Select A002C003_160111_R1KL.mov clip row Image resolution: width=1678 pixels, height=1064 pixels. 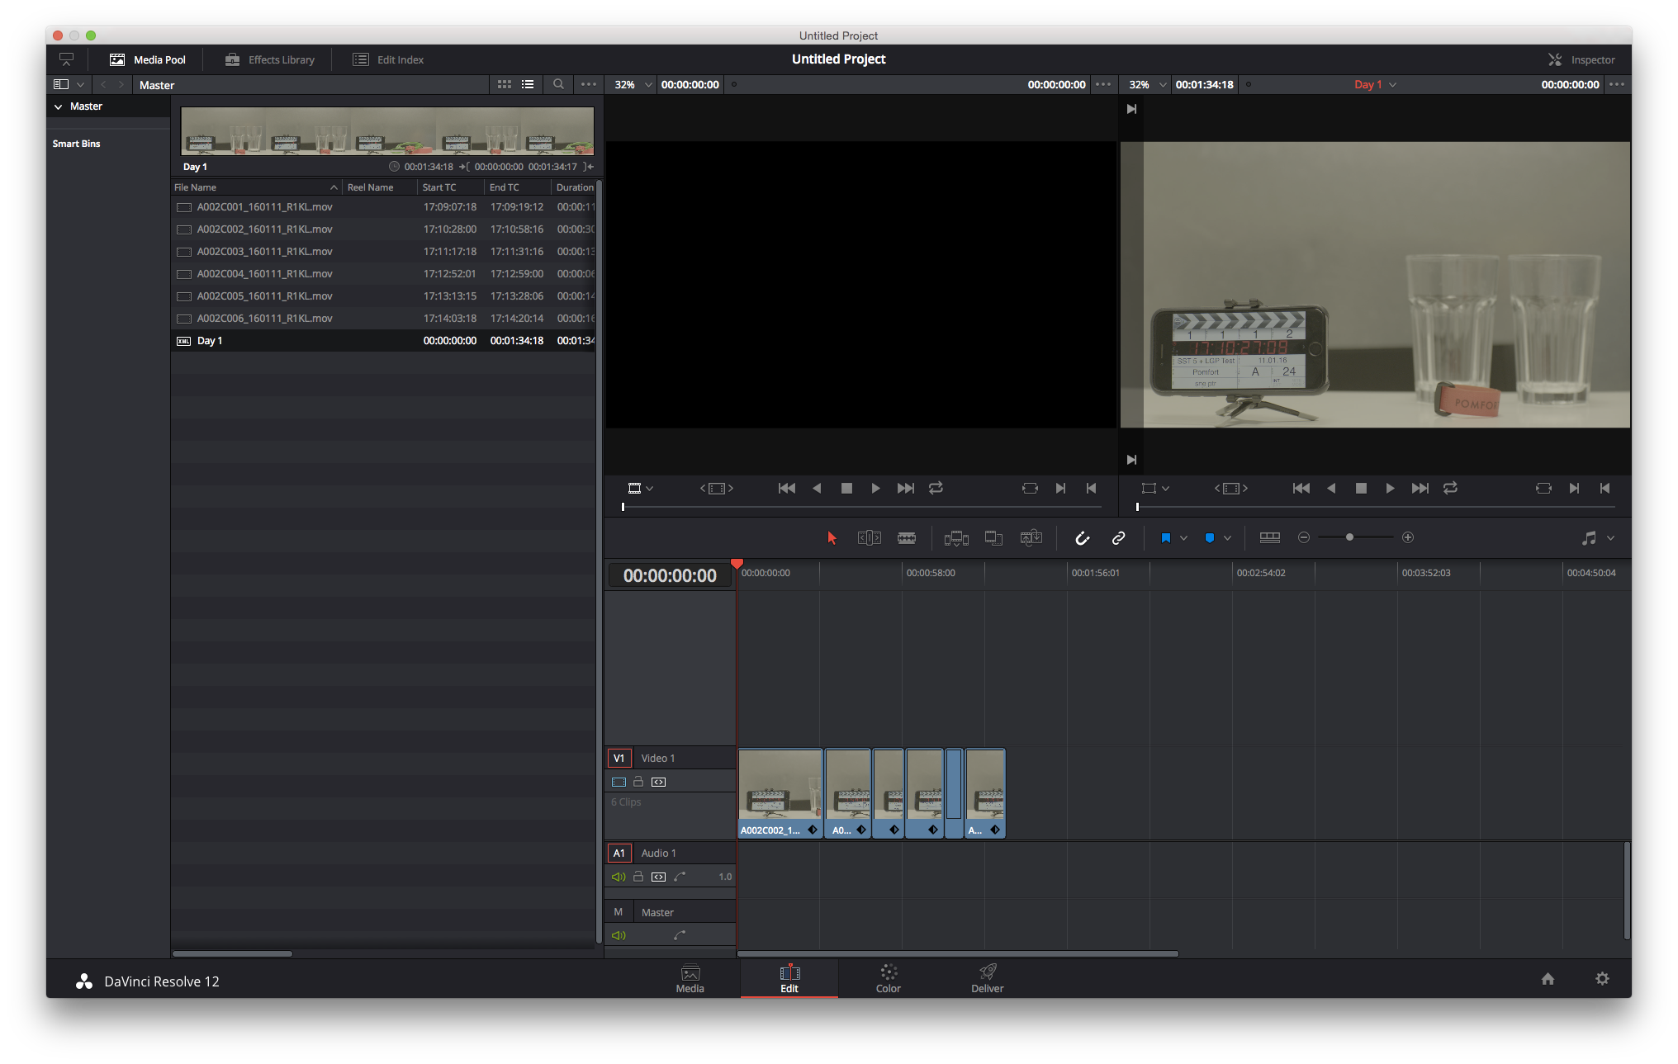383,252
